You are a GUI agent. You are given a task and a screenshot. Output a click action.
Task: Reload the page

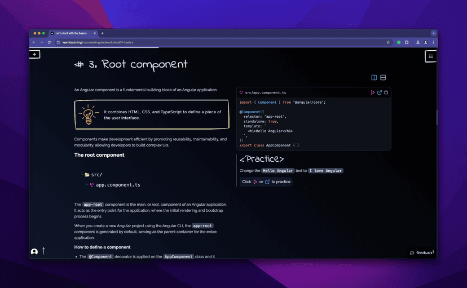tap(49, 42)
